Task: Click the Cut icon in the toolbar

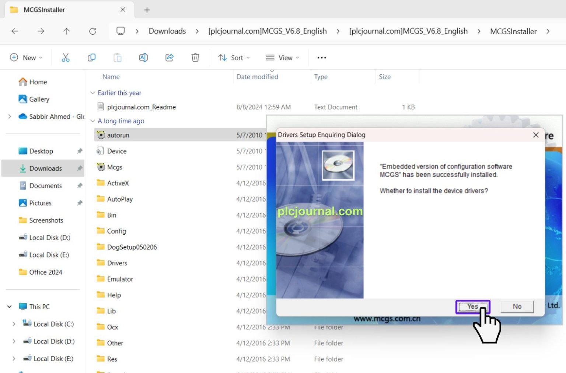Action: point(66,57)
